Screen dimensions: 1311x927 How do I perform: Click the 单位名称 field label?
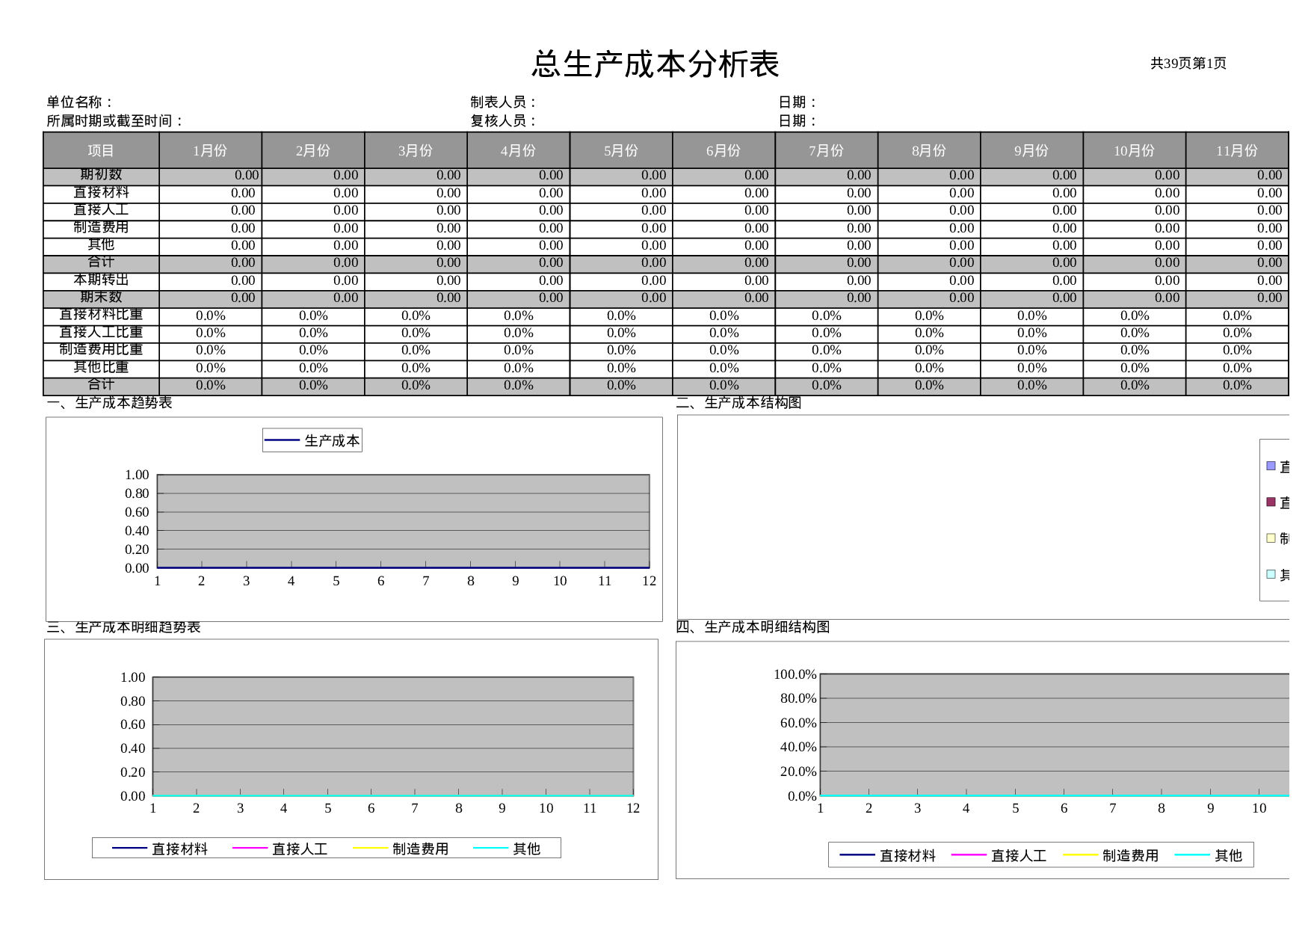(79, 102)
